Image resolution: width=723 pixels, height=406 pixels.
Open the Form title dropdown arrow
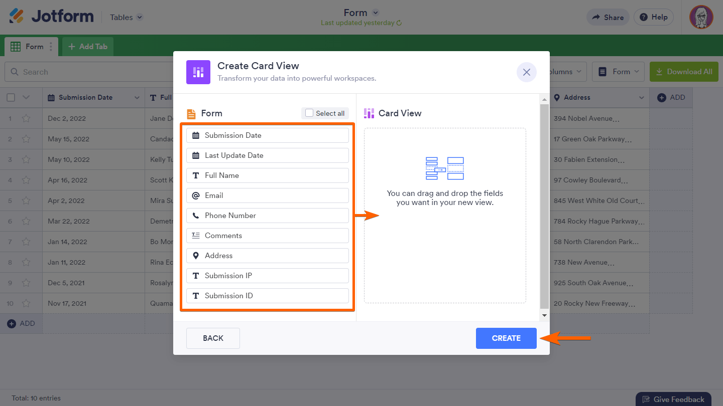(x=375, y=13)
